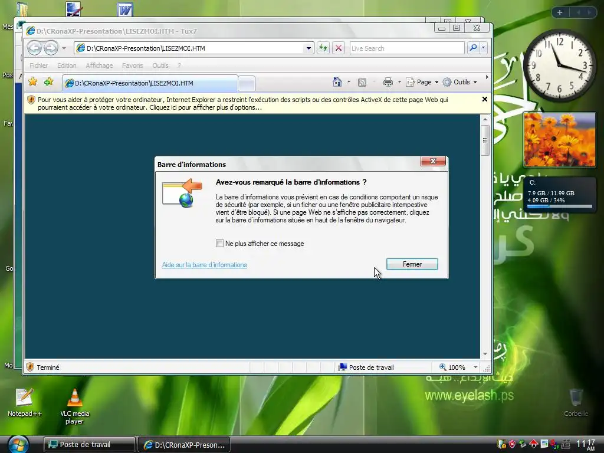Expand the address bar history dropdown
Image resolution: width=604 pixels, height=453 pixels.
tap(308, 48)
